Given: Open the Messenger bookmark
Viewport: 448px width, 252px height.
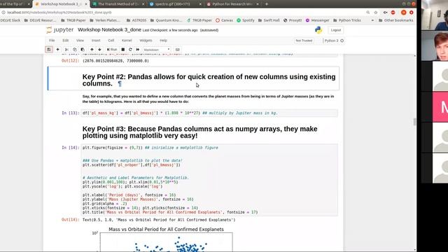Looking at the screenshot, I should pyautogui.click(x=317, y=20).
